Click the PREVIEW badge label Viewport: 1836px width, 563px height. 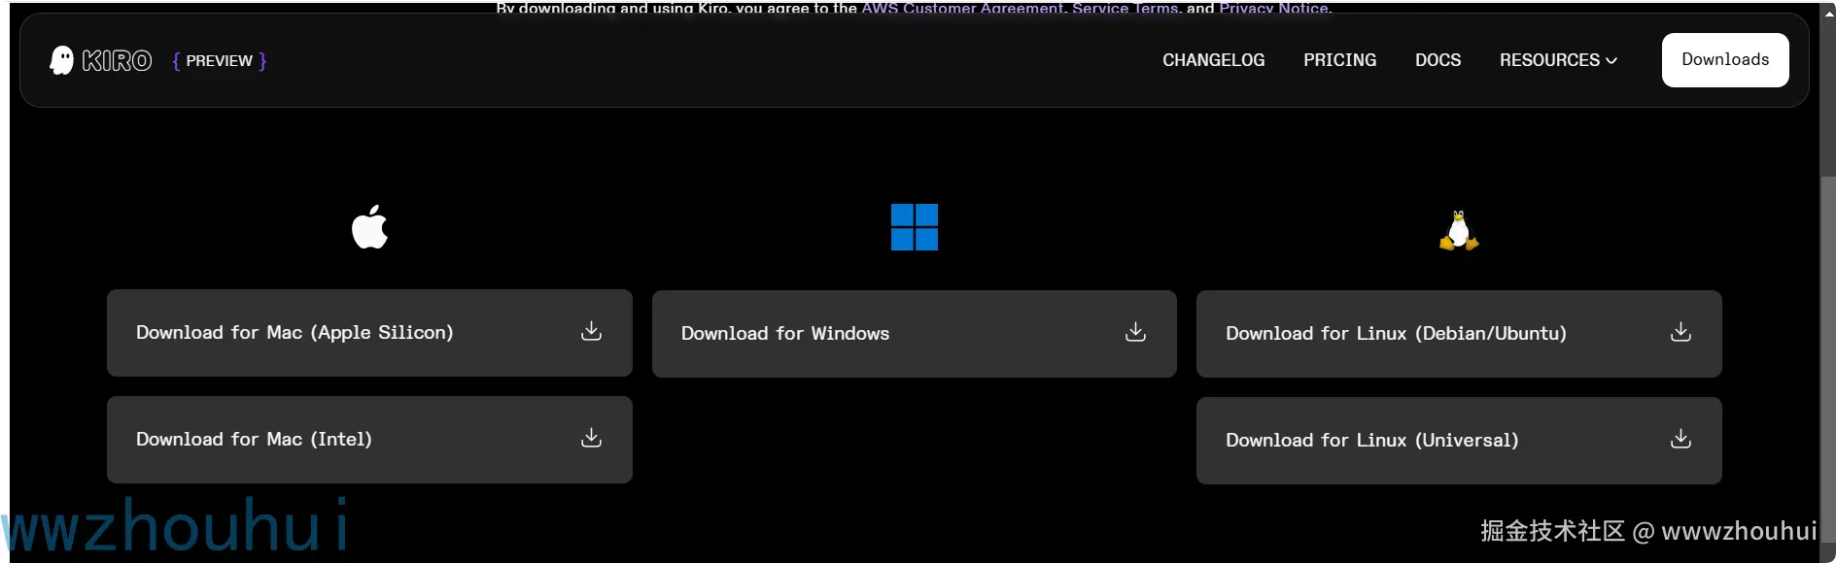[220, 60]
